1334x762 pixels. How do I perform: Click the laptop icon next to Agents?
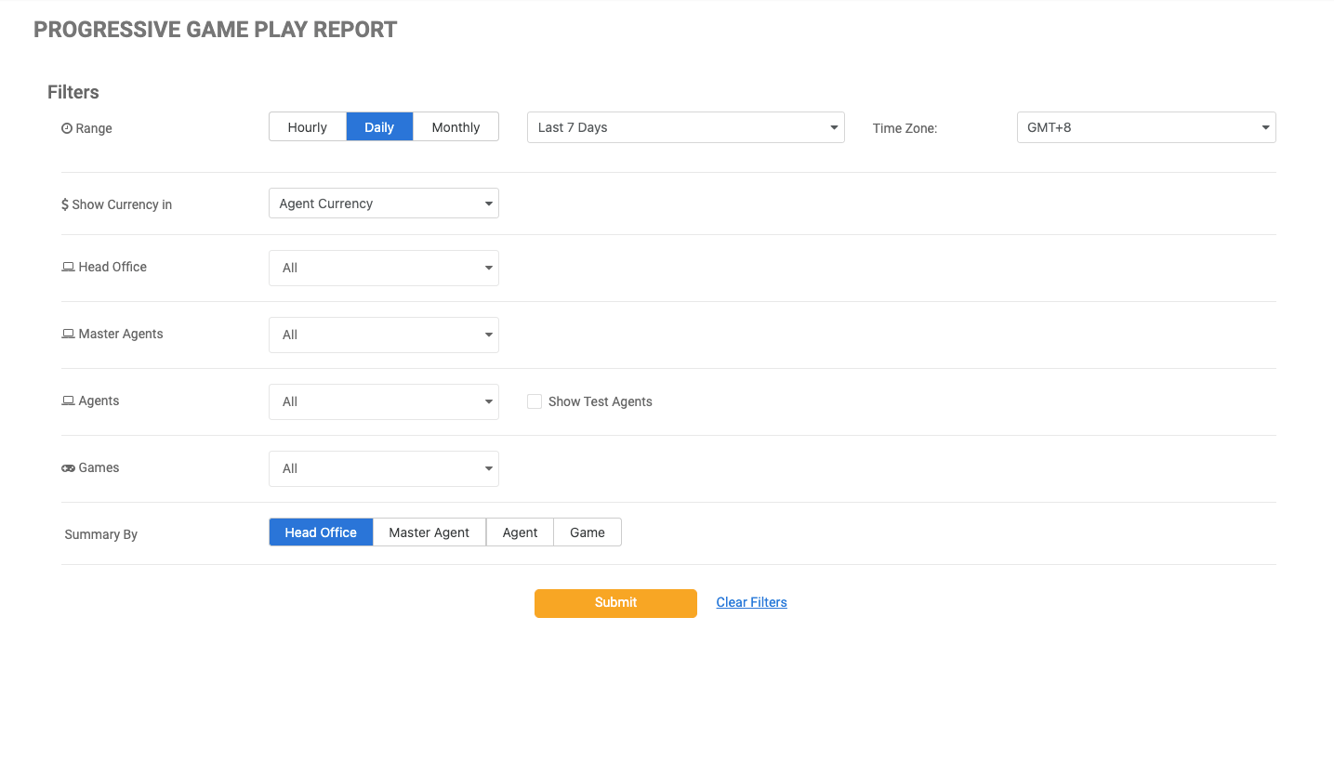click(x=68, y=401)
